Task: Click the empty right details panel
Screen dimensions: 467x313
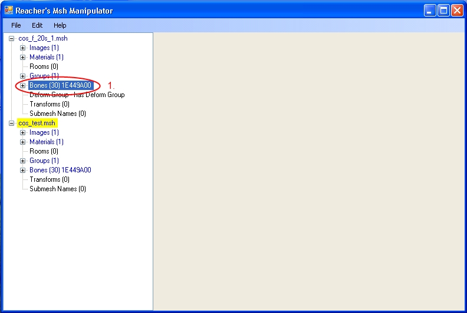Action: (x=310, y=171)
